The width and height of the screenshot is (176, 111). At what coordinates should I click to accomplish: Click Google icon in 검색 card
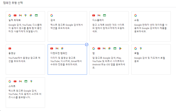52,15
